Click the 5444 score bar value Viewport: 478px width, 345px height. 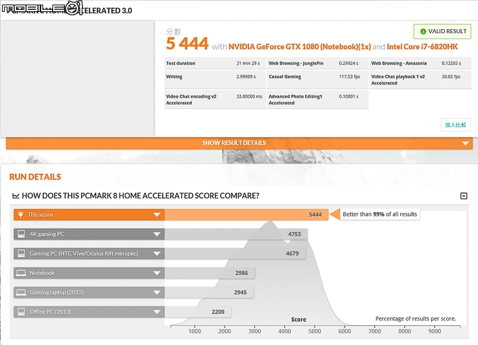[x=315, y=214]
